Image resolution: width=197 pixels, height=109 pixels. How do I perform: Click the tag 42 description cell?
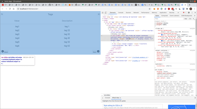point(67,38)
